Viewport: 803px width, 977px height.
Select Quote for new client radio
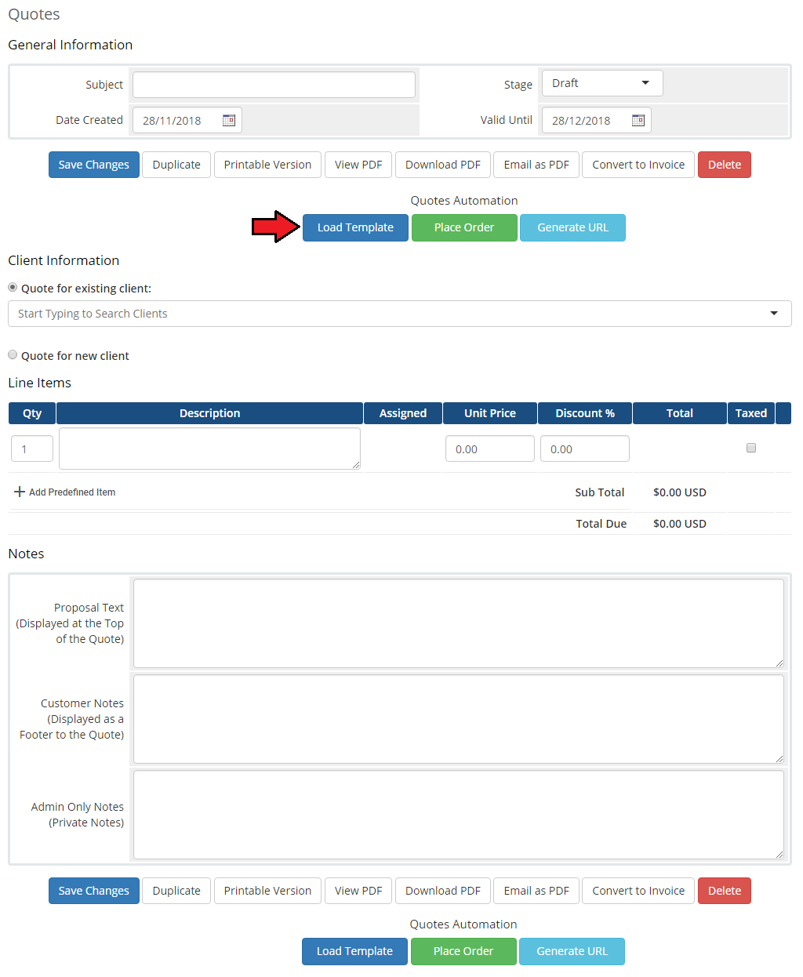(13, 355)
